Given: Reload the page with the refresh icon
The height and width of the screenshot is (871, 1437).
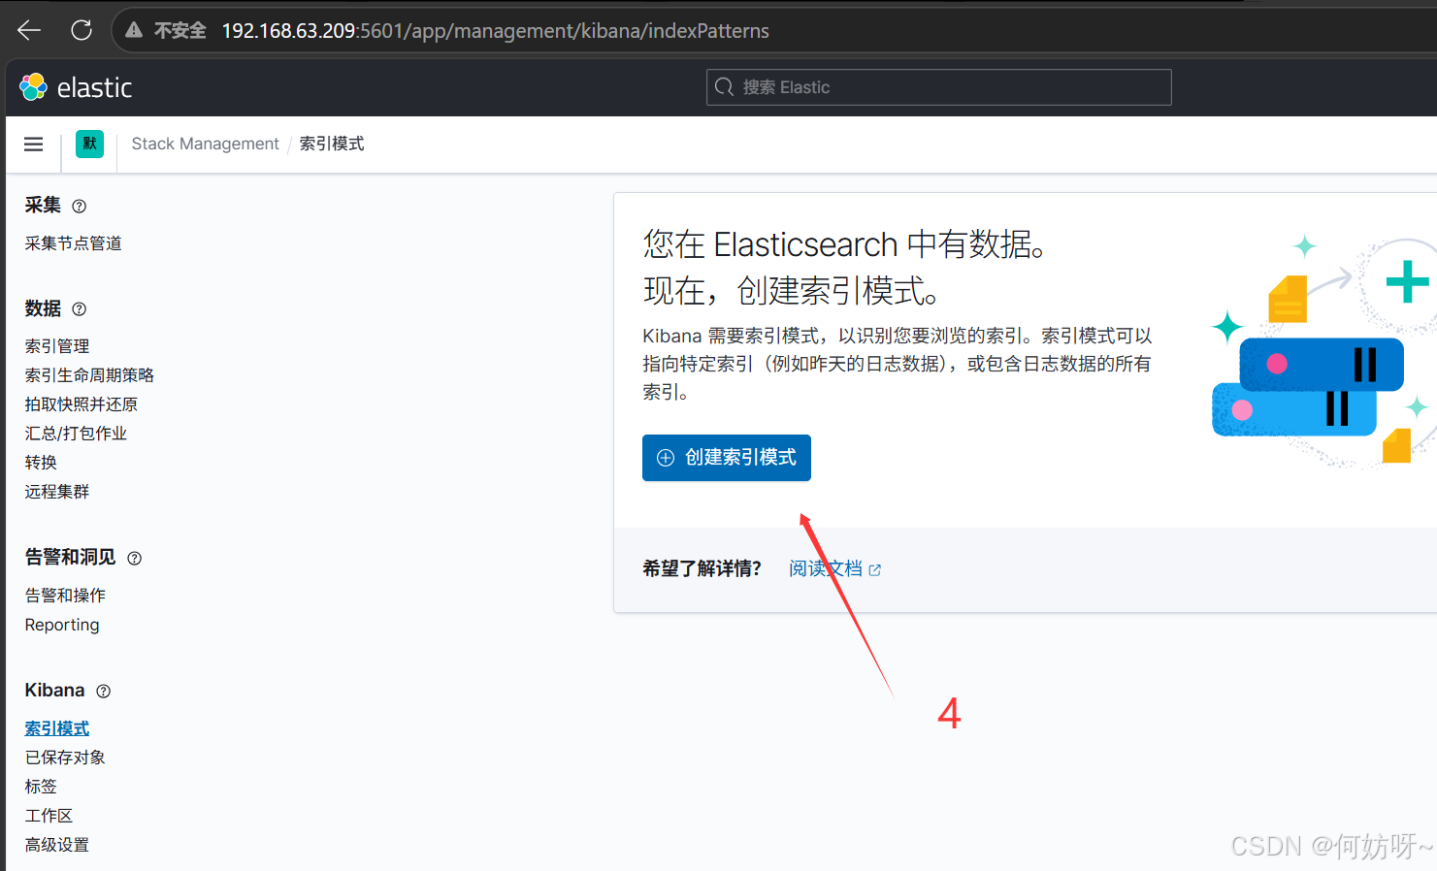Looking at the screenshot, I should coord(82,30).
